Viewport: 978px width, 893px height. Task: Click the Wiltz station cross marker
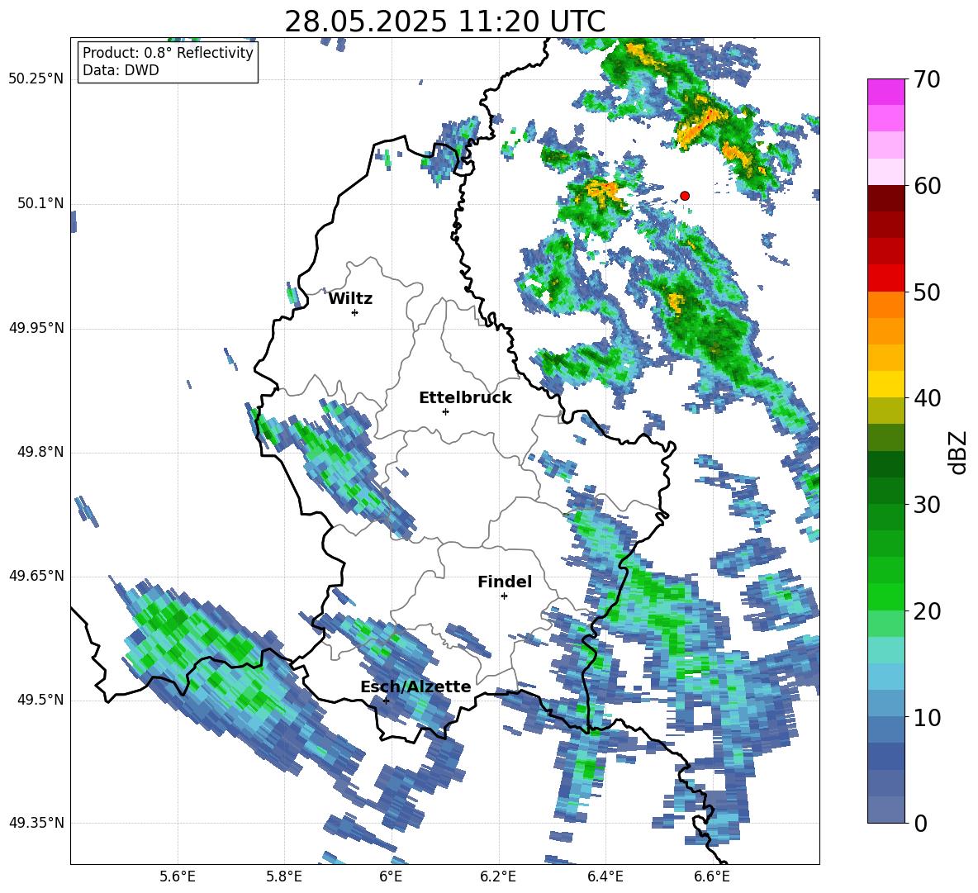[355, 312]
